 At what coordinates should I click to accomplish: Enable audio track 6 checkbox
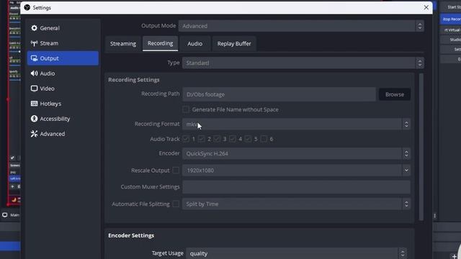264,139
